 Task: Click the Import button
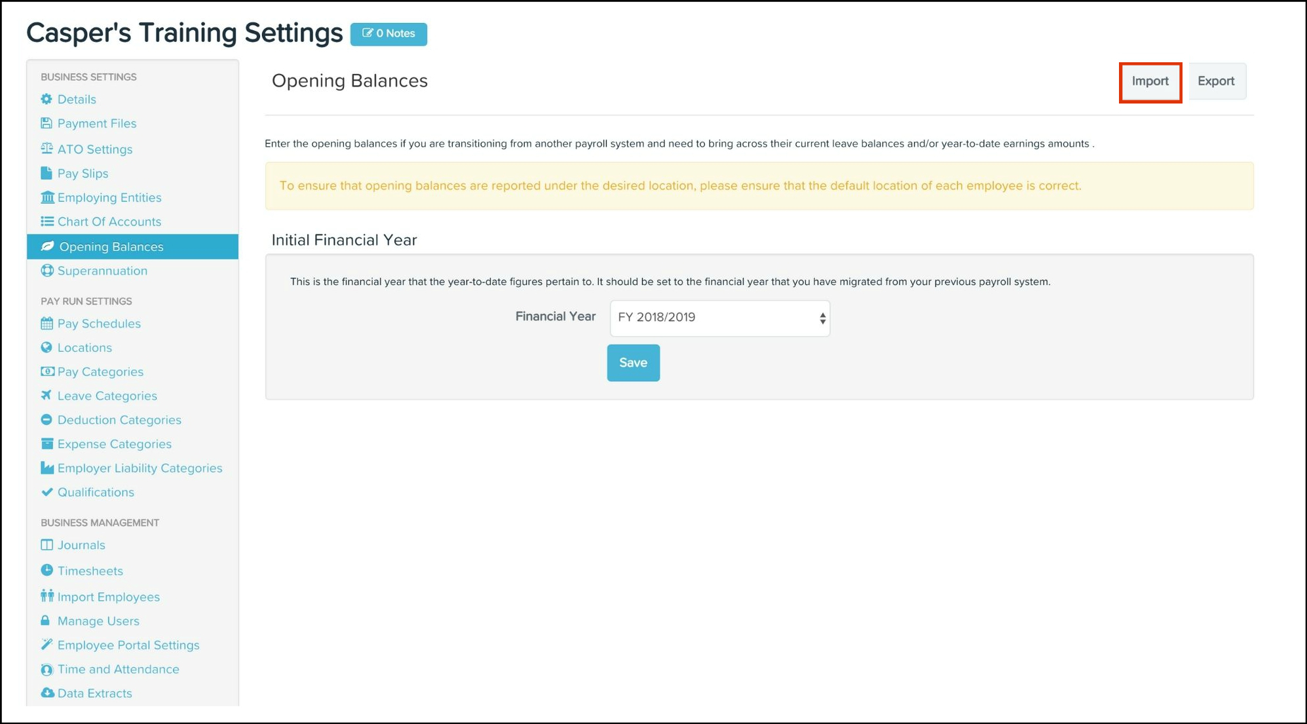click(1150, 81)
